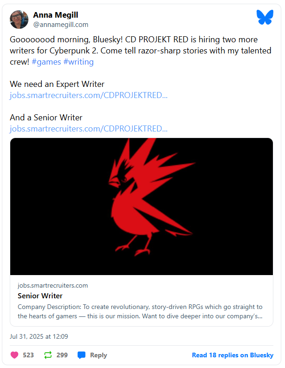The height and width of the screenshot is (368, 285).
Task: Open the #writing hashtag
Action: [78, 62]
